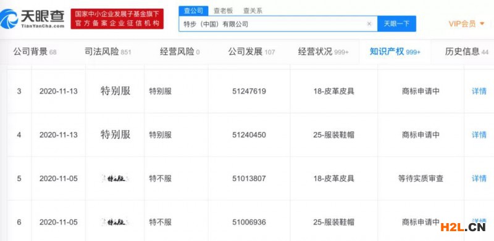Open the 司法风险 section tab

(x=107, y=52)
